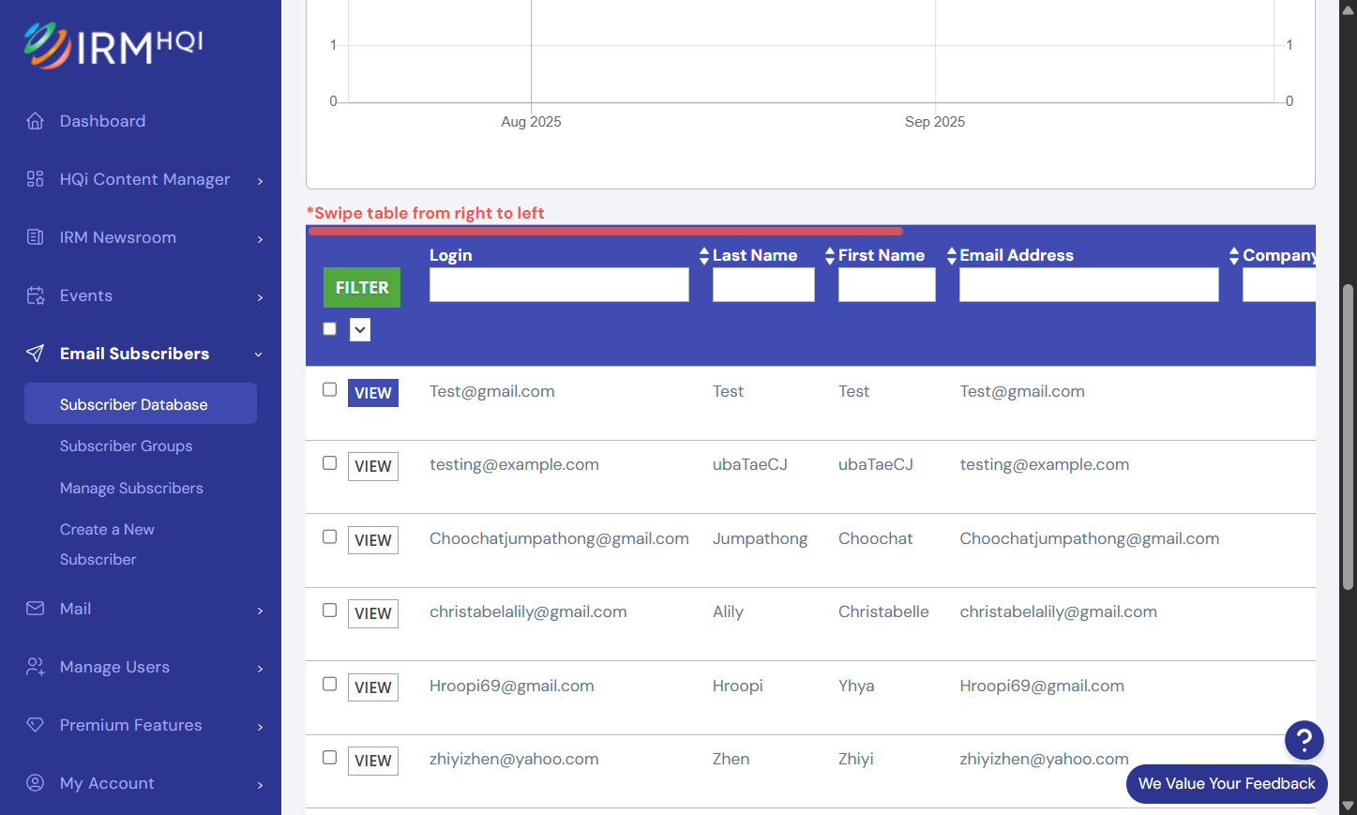Sort by Company arrows icon

(1234, 255)
